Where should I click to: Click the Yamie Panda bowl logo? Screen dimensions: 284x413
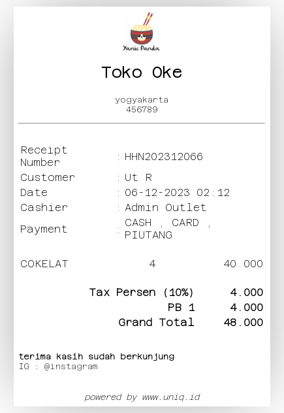tap(142, 32)
